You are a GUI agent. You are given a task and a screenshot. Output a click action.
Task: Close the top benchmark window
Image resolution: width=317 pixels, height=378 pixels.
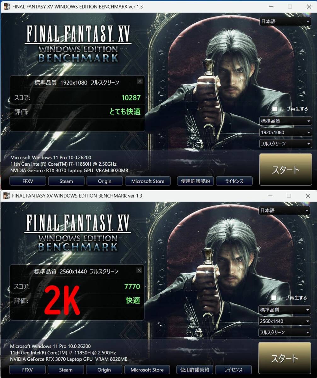[x=308, y=6]
